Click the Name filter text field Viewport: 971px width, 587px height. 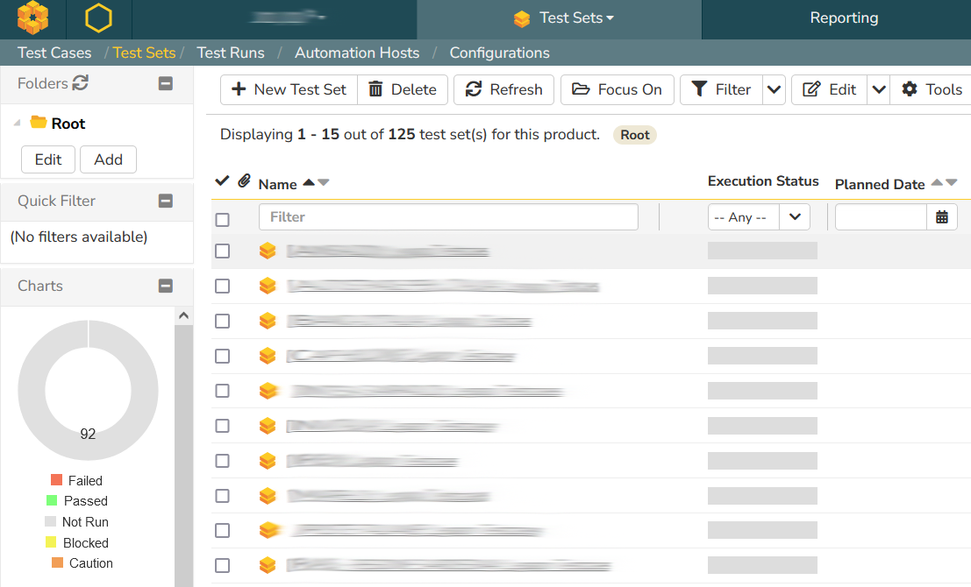(448, 217)
